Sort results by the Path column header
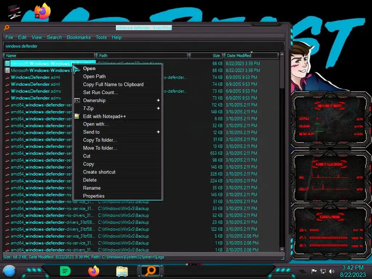372x279 pixels. click(142, 56)
